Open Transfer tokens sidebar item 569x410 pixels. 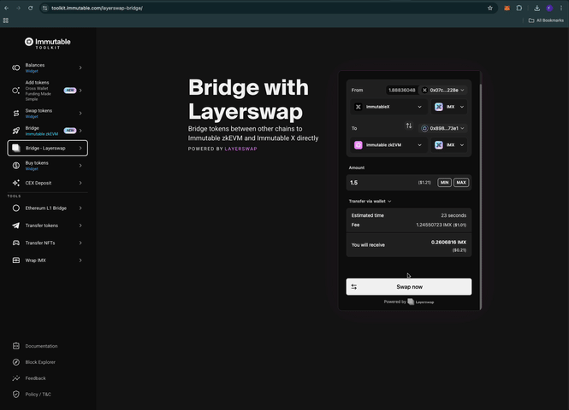tap(48, 225)
